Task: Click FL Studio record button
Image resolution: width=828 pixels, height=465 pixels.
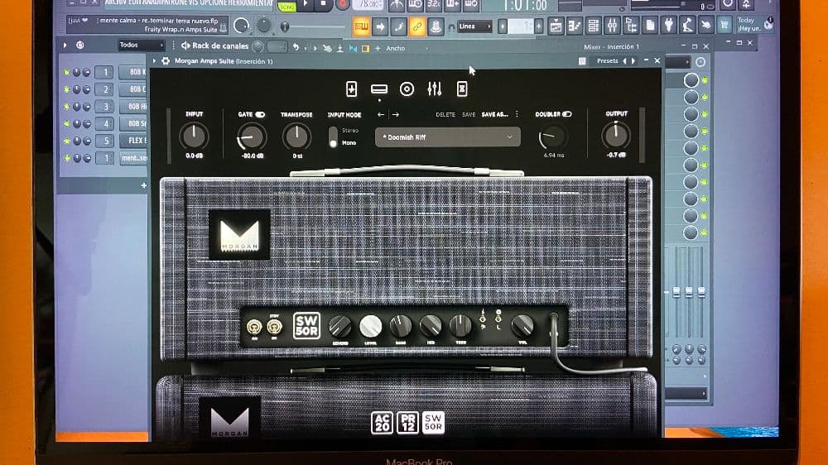Action: (342, 4)
